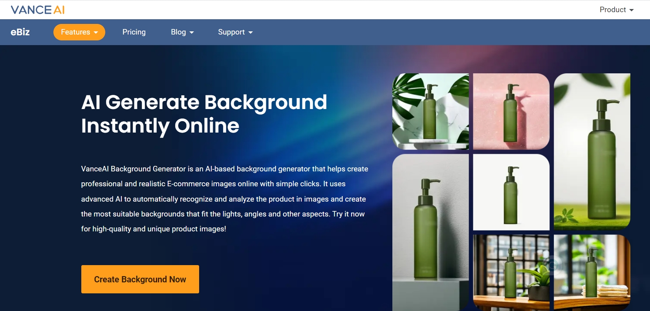The height and width of the screenshot is (311, 650).
Task: Choose the tall bottle on grass thumbnail
Action: pyautogui.click(x=592, y=152)
